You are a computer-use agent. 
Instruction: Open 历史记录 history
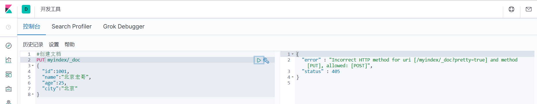tap(33, 45)
